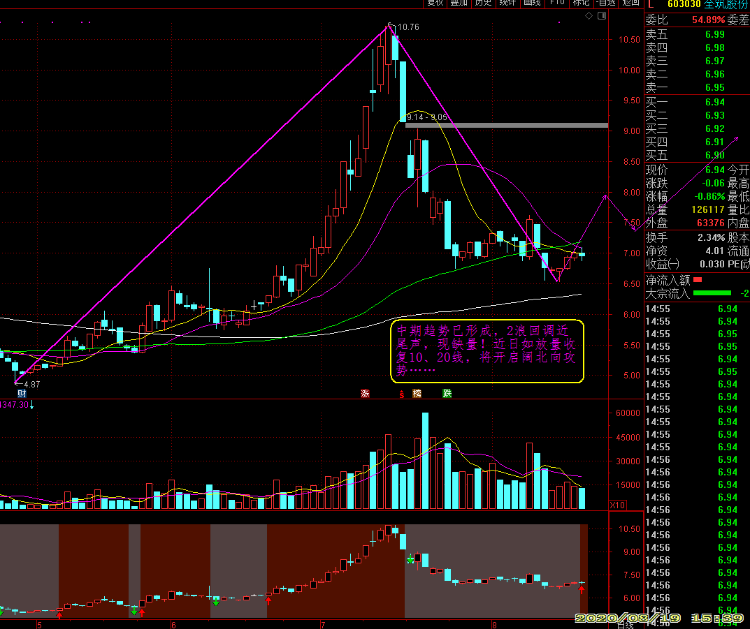The image size is (750, 629).
Task: Click the 涨跌 value -0.06
Action: click(713, 184)
